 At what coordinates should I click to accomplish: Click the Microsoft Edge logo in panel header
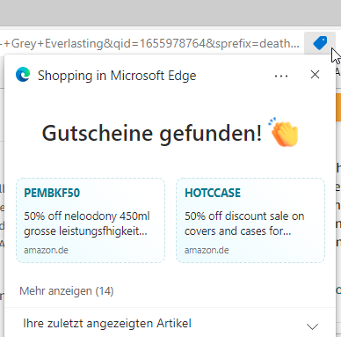(x=23, y=75)
